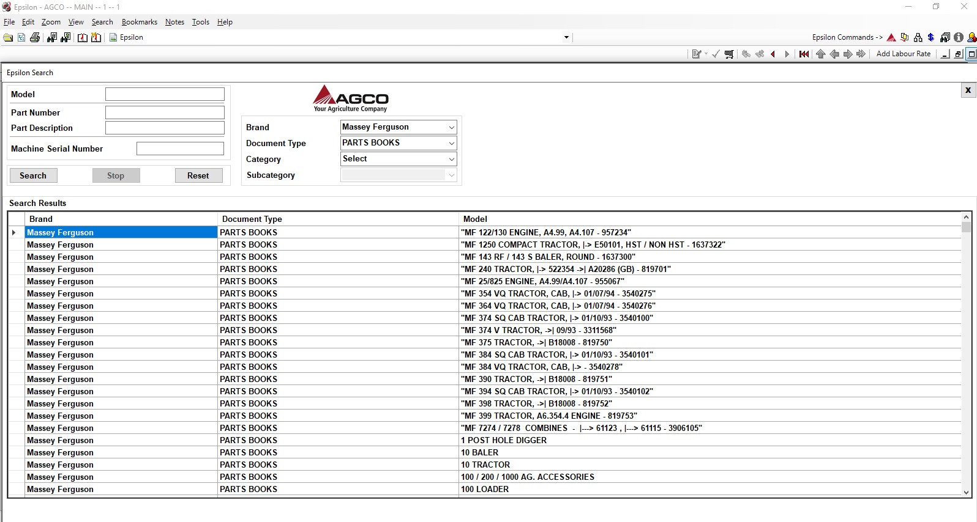Open the File menu
977x522 pixels.
tap(9, 22)
